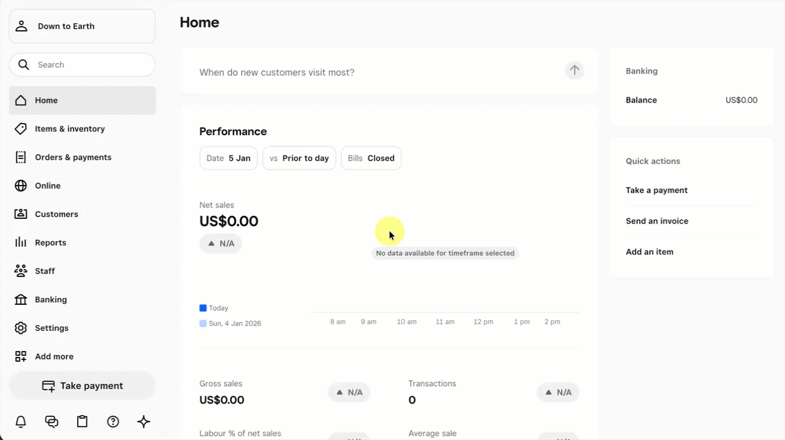The width and height of the screenshot is (785, 440).
Task: Choose Add an item quick action
Action: [650, 252]
